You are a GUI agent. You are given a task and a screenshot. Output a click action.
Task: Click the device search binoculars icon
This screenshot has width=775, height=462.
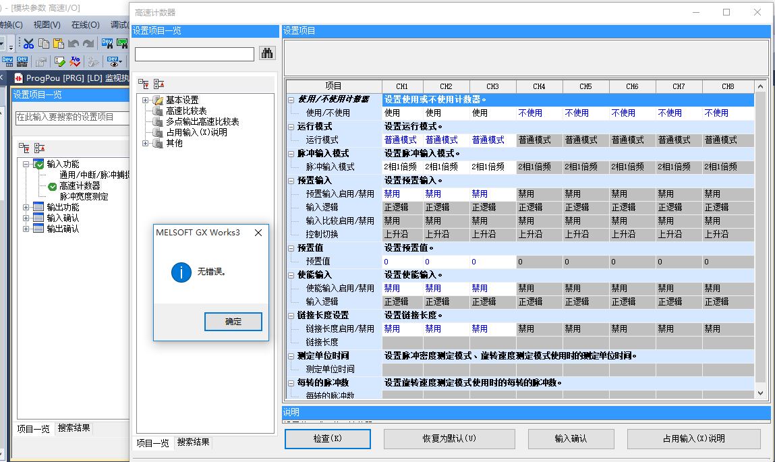107,43
